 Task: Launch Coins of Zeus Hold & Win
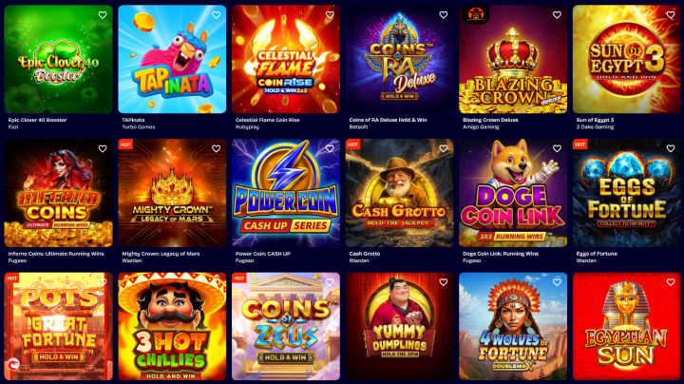click(286, 326)
